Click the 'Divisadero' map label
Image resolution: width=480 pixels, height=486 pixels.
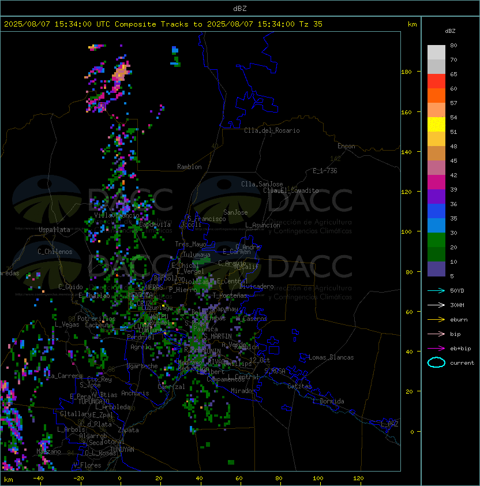(x=256, y=286)
